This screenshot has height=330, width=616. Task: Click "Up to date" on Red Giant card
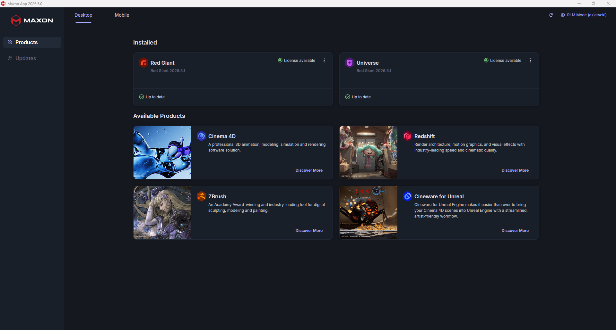(x=155, y=97)
